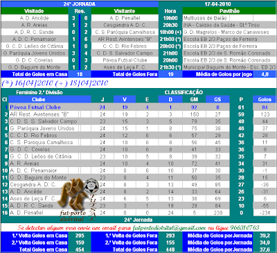Viewport: 277px width, 253px height.
Task: Click 'Média de Golos por Jornada' value 37,6
Action: (x=265, y=250)
